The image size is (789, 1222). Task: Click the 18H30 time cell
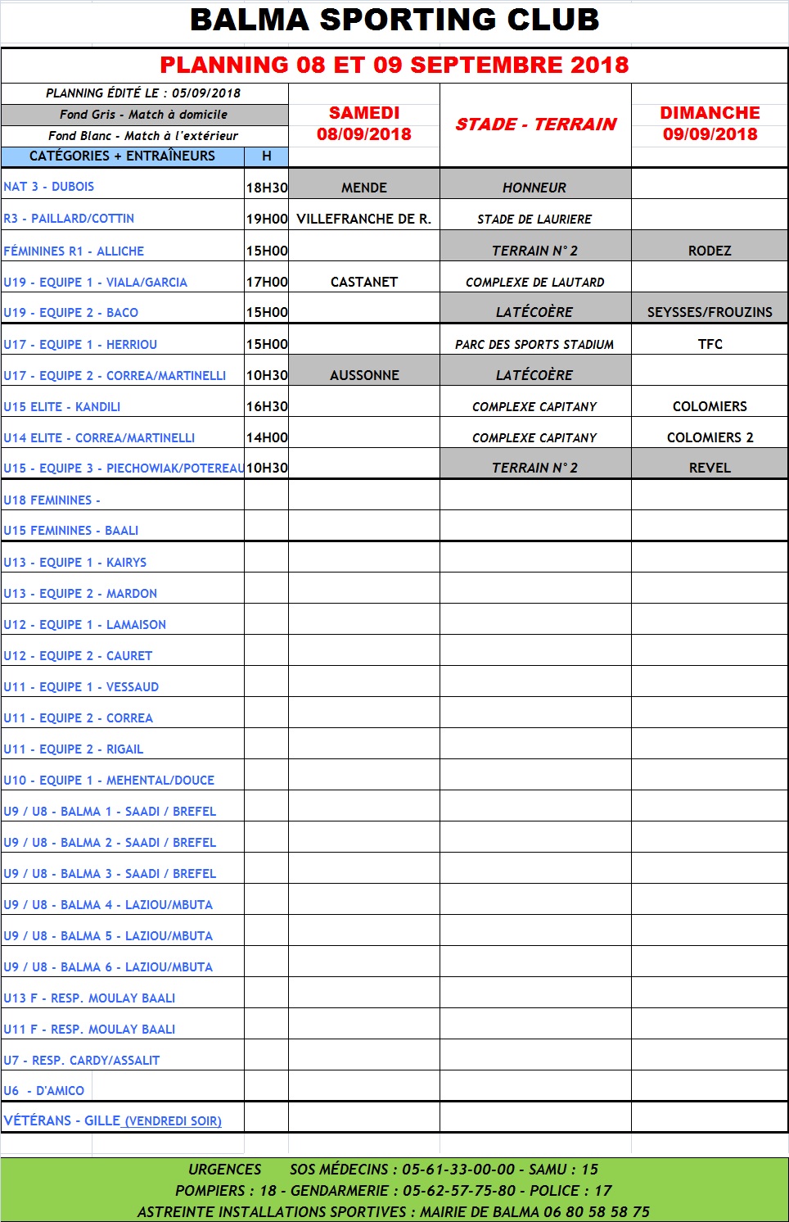[x=267, y=188]
